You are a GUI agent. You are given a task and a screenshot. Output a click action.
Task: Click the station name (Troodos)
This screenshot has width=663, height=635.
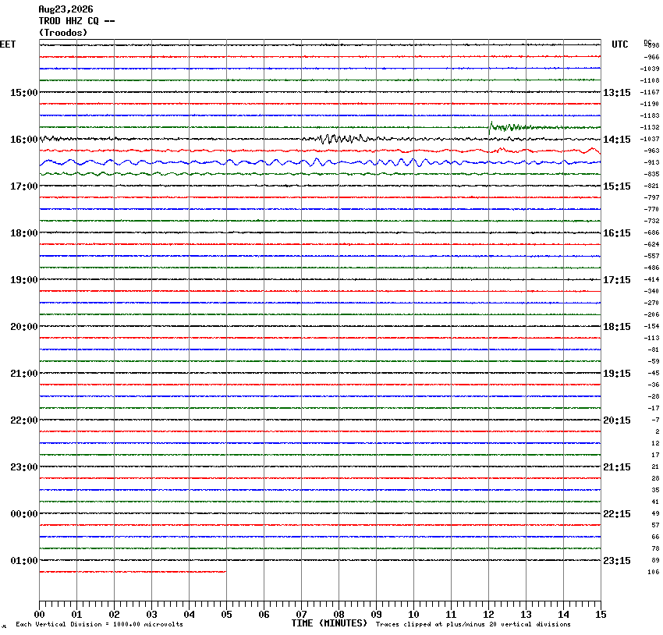pos(63,33)
